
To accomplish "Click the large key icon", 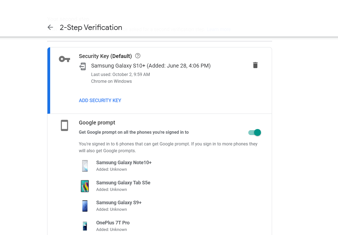I will [65, 59].
